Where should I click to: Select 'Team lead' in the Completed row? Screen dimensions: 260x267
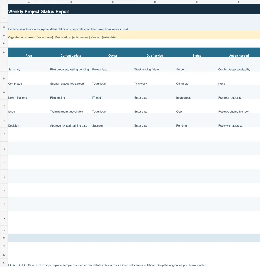[x=113, y=78]
